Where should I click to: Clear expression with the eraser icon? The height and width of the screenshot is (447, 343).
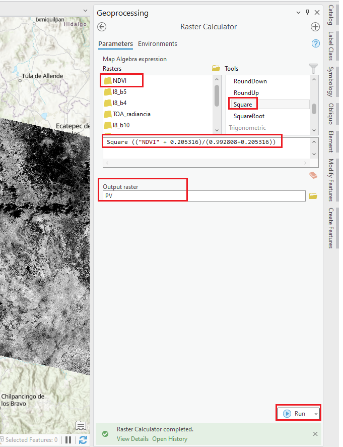coord(313,175)
